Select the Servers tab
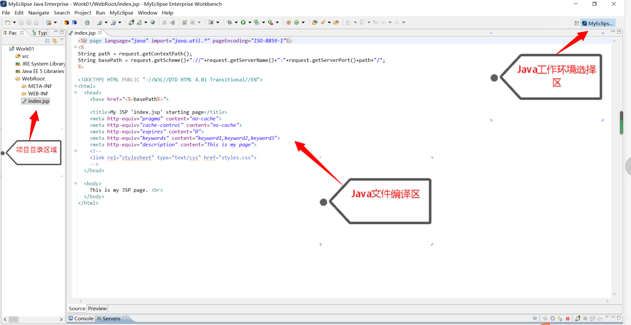The image size is (631, 325). click(111, 319)
